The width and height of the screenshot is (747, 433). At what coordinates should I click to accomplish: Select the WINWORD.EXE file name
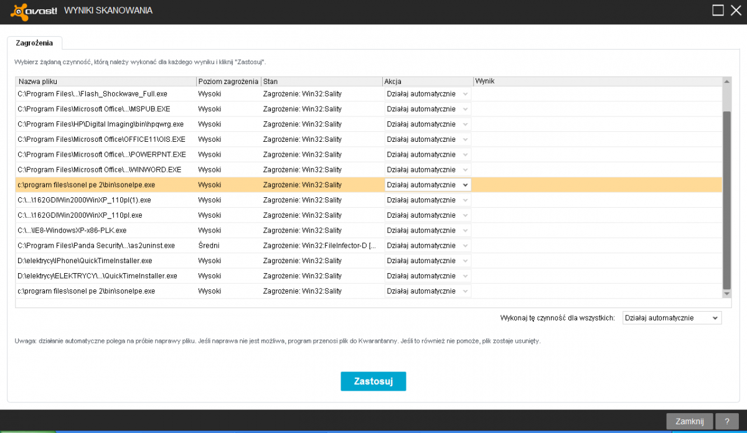(x=100, y=169)
